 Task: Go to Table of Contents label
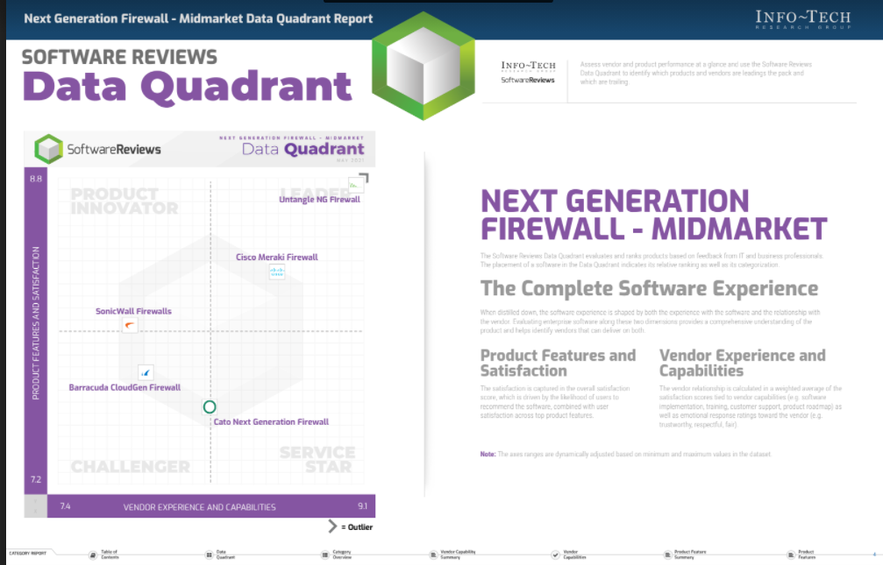(x=110, y=554)
